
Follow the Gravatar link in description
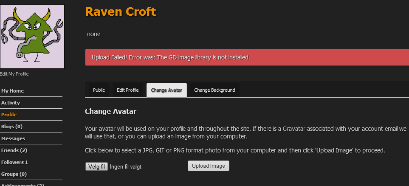[294, 128]
